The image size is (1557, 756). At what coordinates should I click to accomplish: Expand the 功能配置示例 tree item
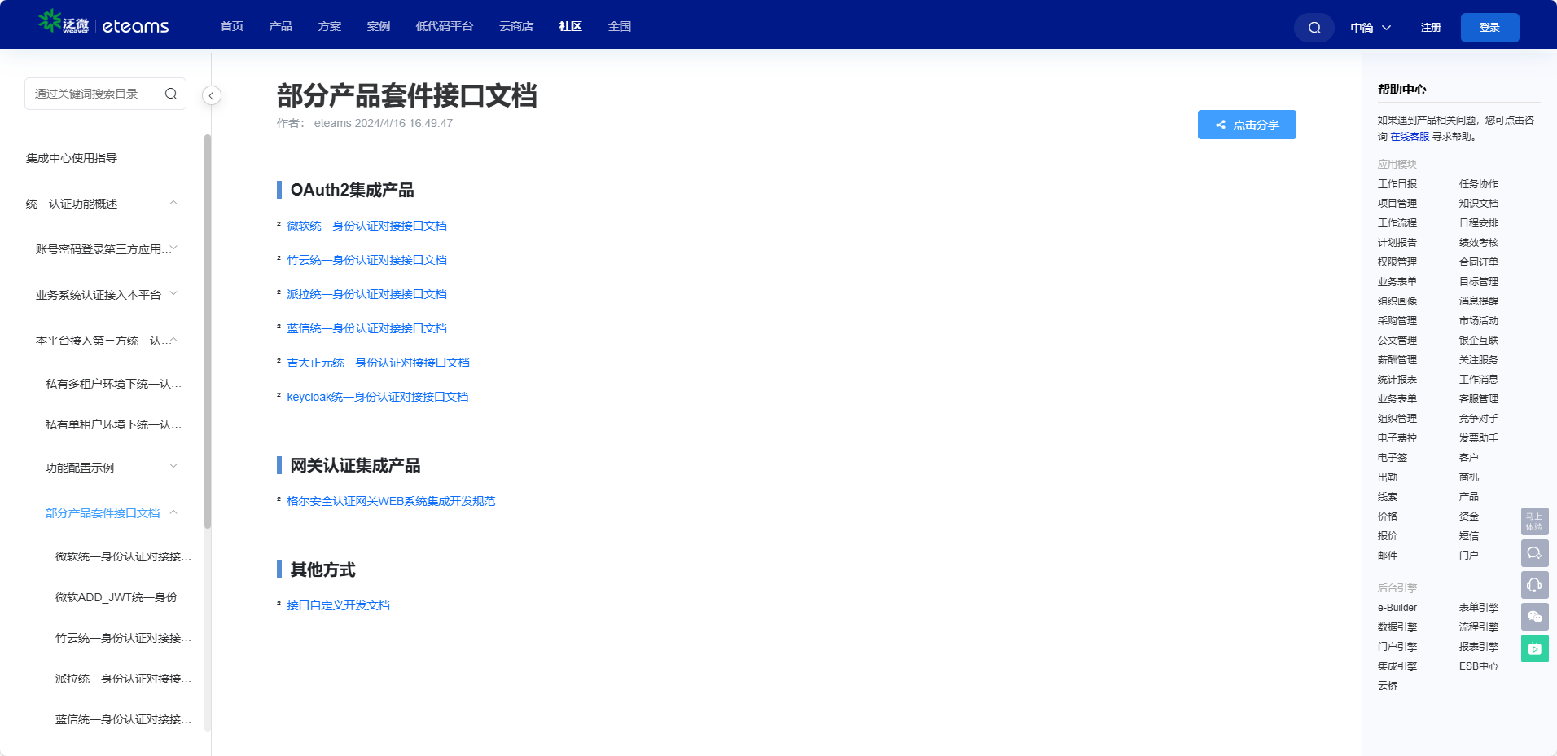coord(173,467)
